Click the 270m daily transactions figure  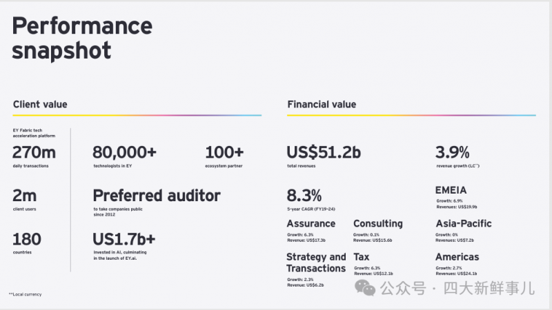pos(34,152)
